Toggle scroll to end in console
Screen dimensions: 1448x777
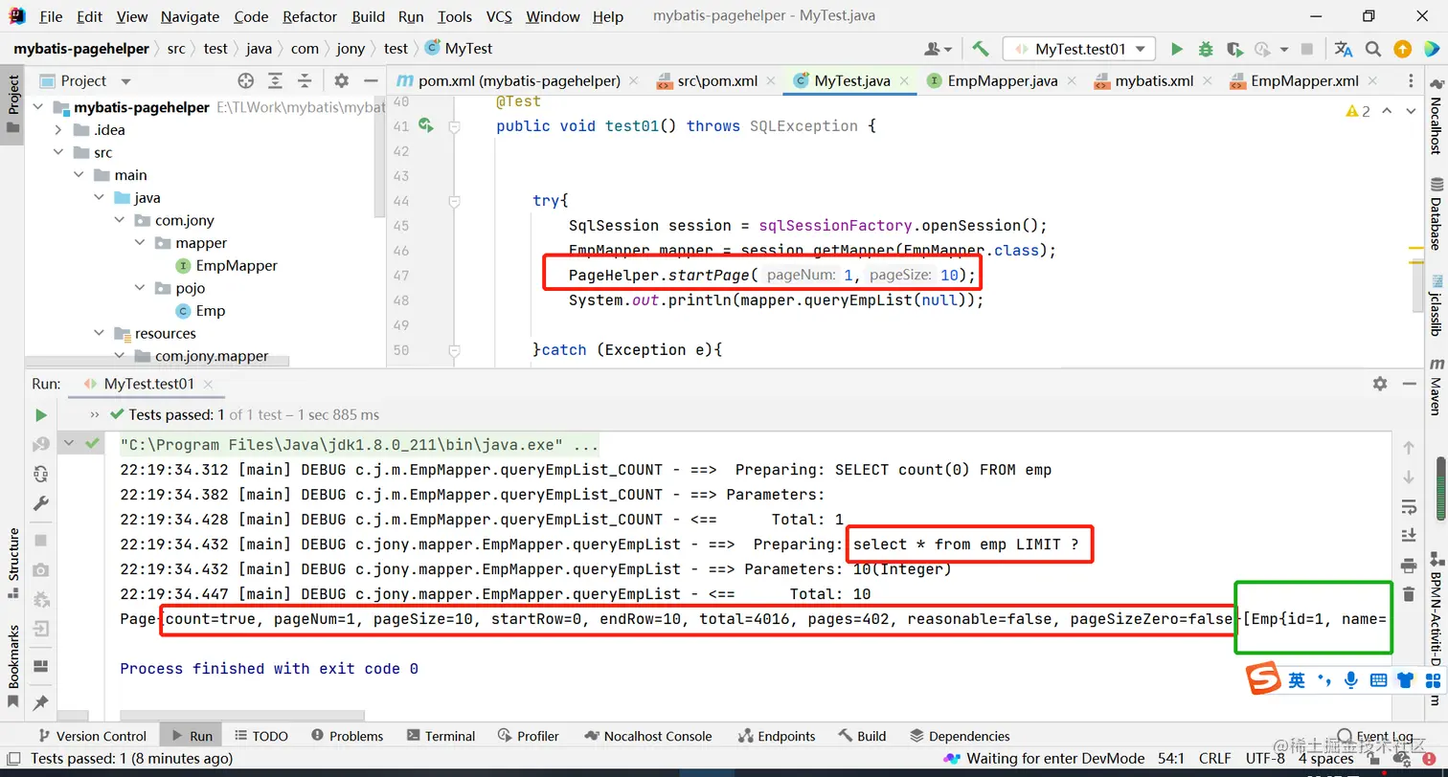point(1409,536)
